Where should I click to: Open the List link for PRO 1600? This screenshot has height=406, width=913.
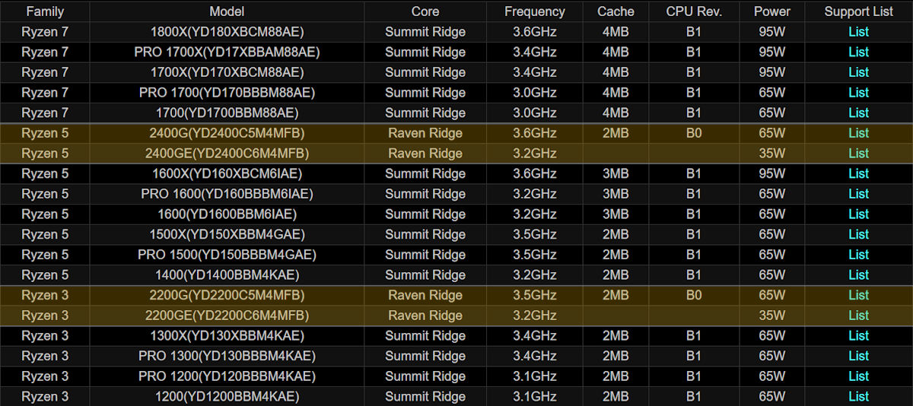[x=858, y=194]
